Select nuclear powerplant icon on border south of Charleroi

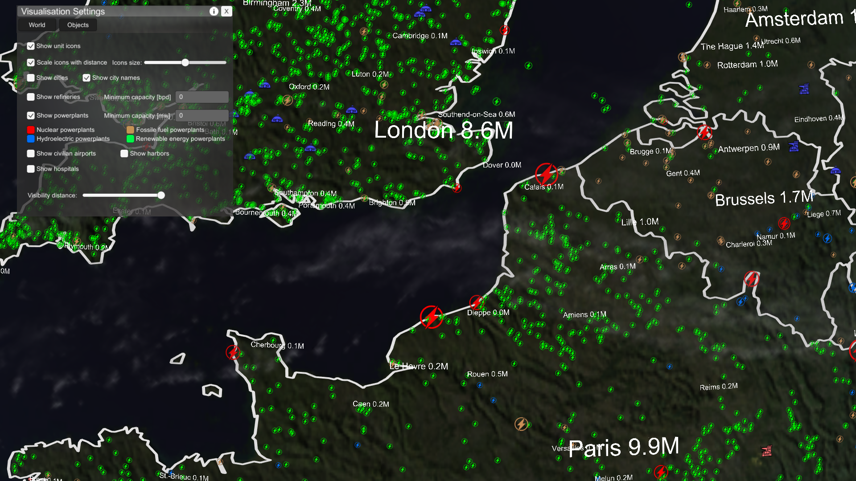tap(752, 279)
